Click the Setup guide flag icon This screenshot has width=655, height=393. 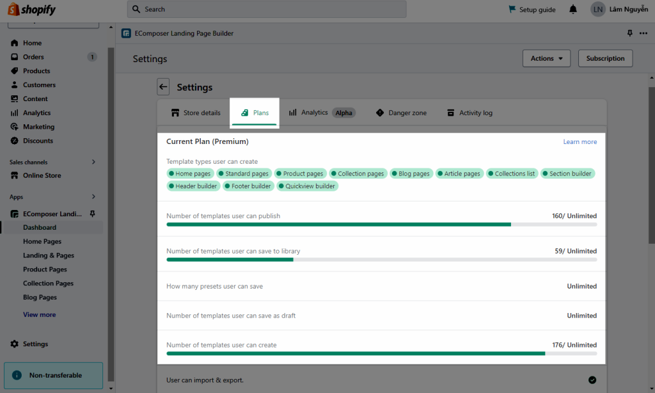point(512,9)
